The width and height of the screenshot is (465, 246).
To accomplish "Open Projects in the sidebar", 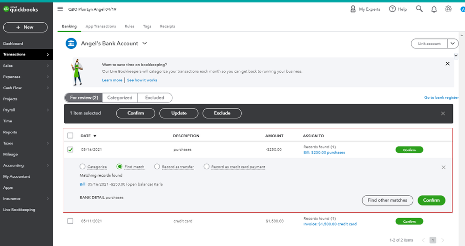I will coord(10,99).
